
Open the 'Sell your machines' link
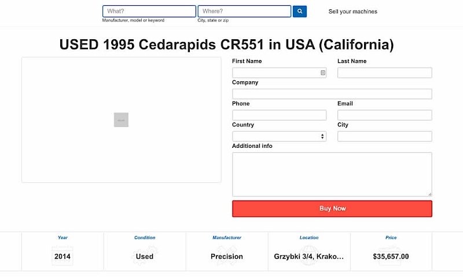(352, 12)
